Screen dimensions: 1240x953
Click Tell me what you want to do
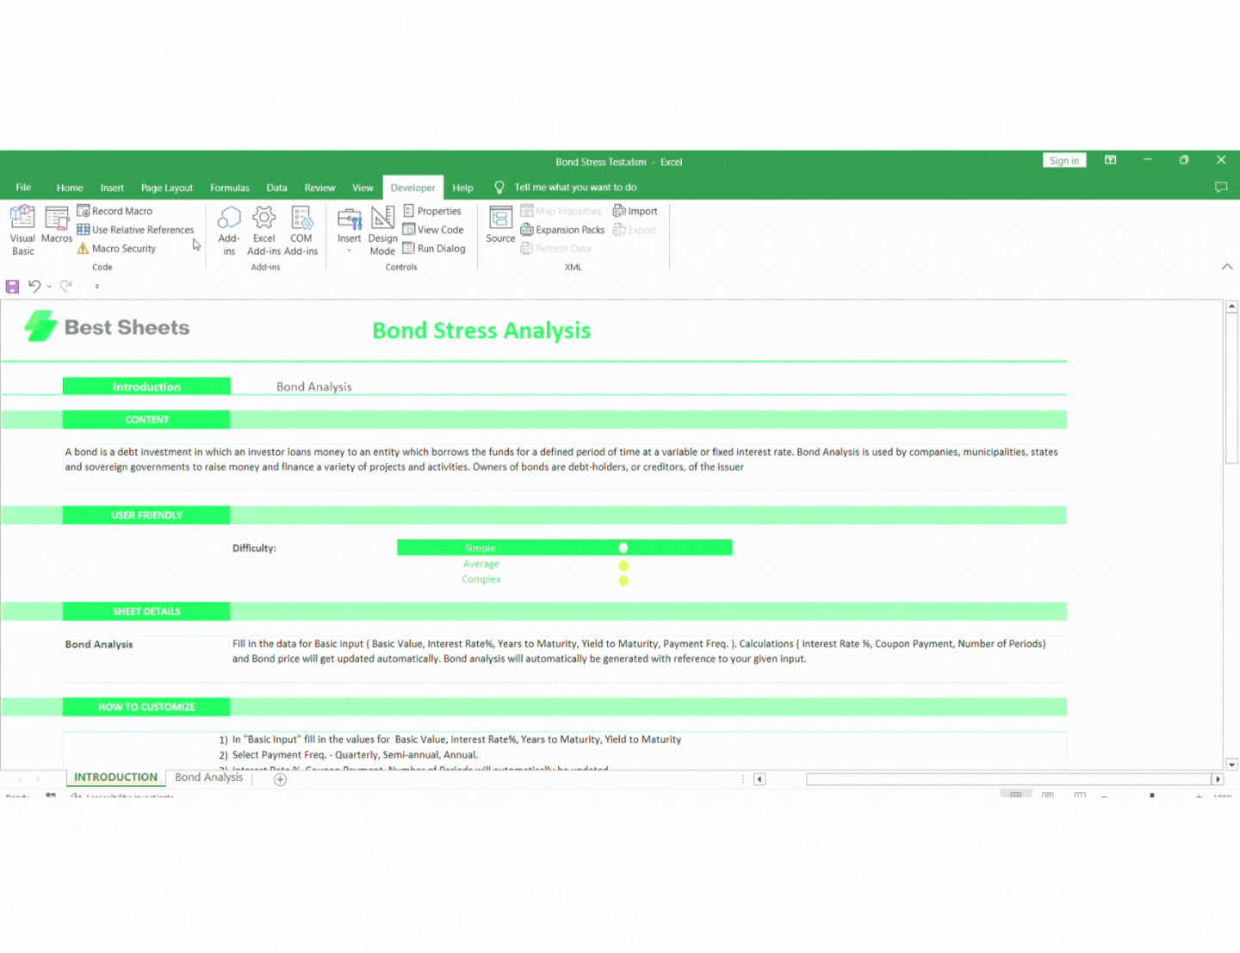point(575,188)
